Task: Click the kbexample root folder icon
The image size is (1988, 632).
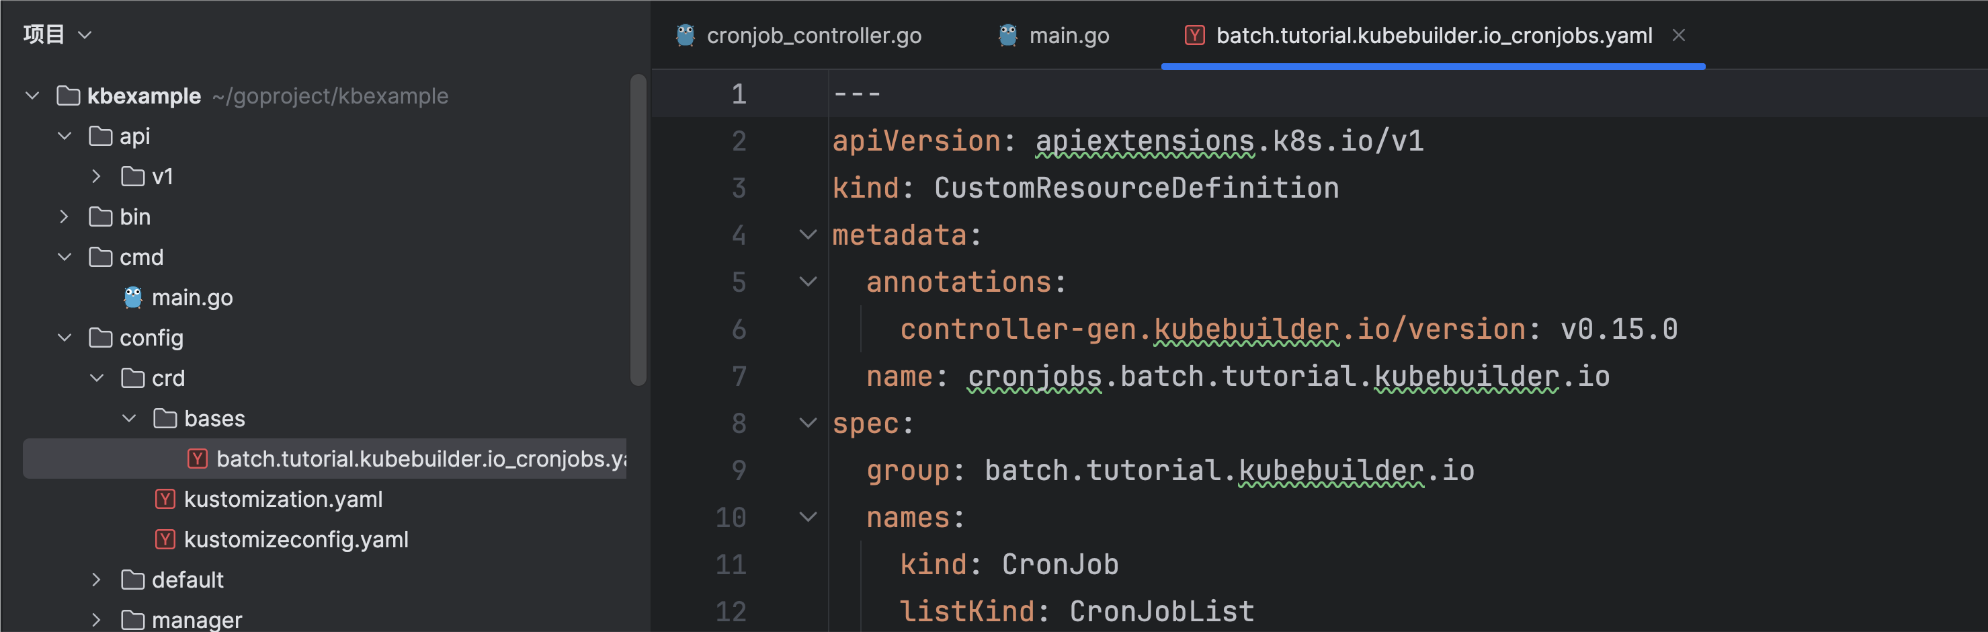Action: coord(69,95)
